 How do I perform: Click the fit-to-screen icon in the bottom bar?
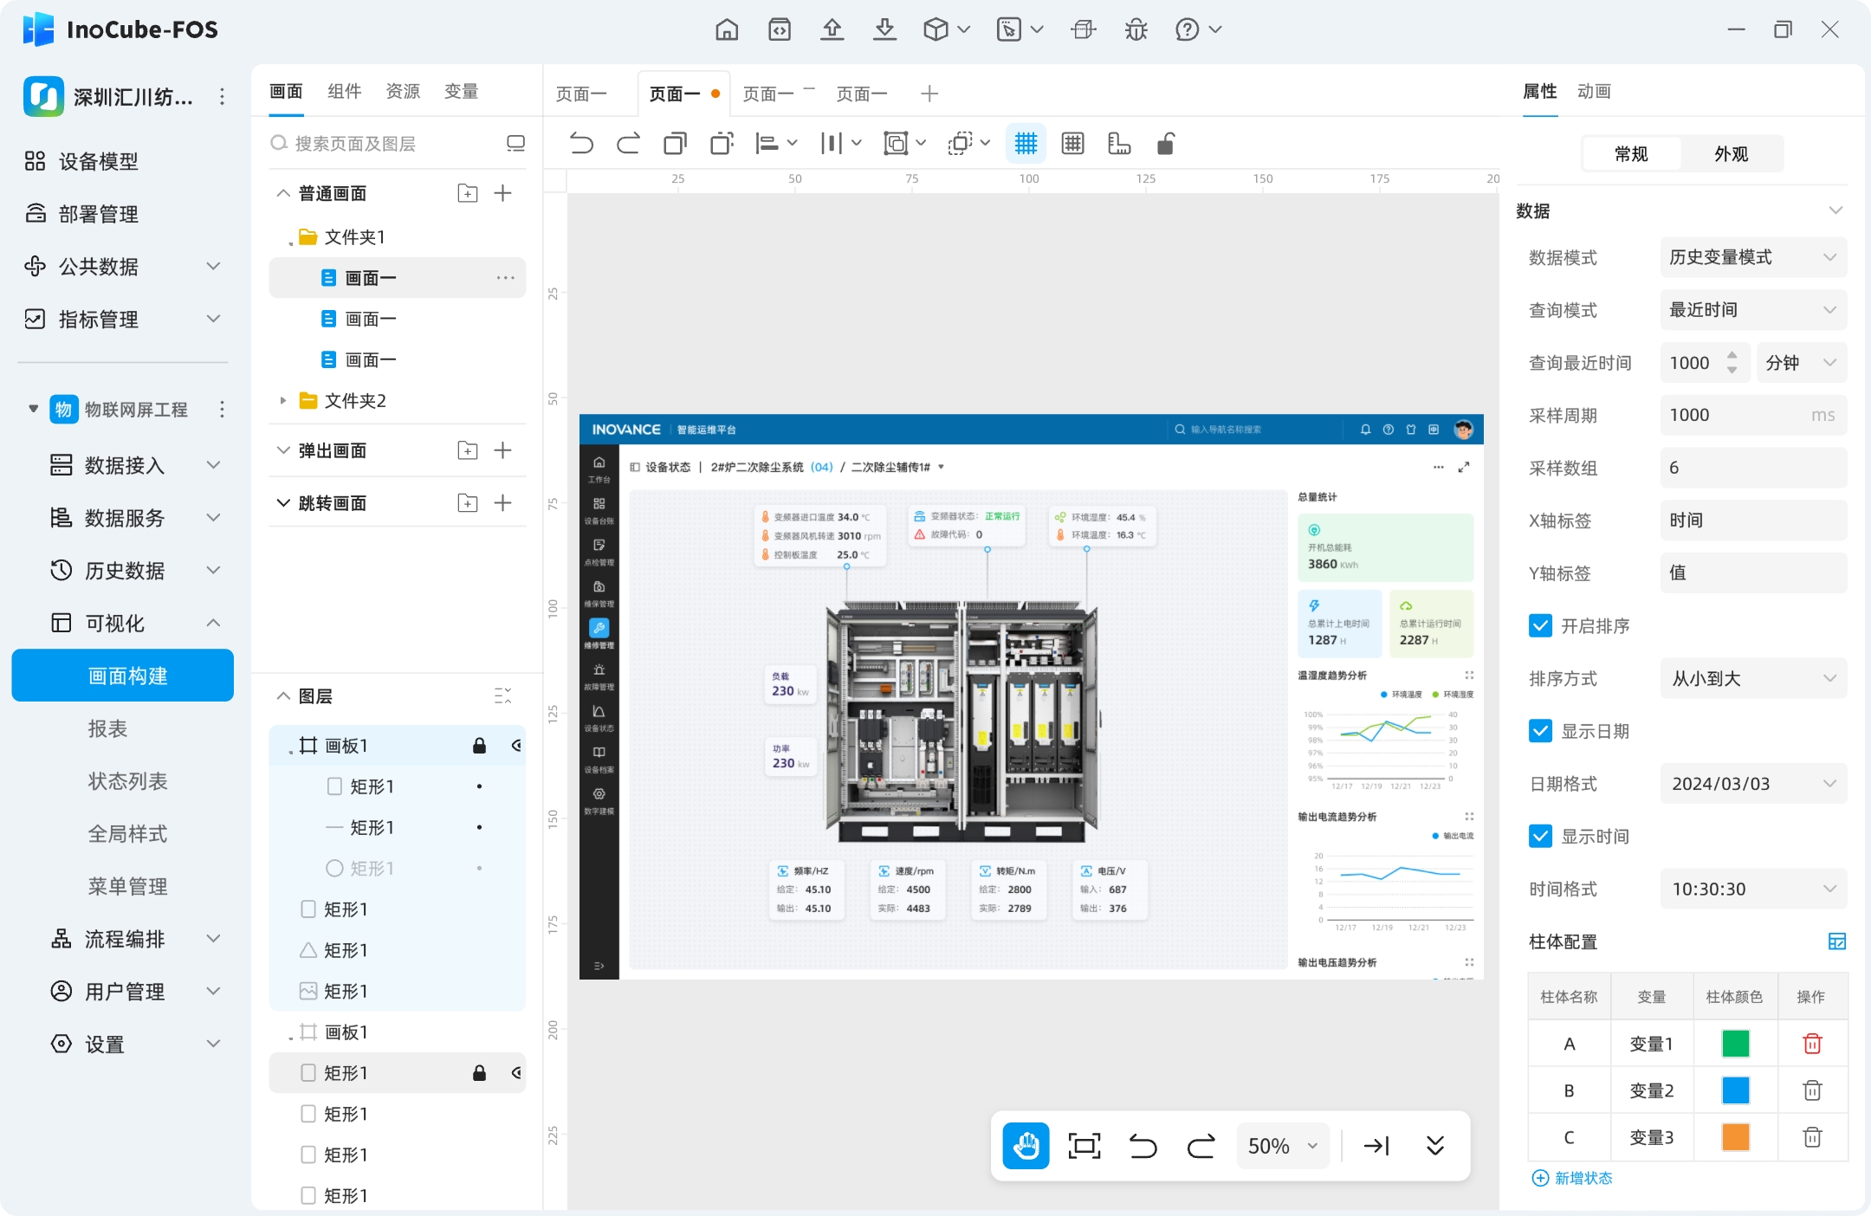[1084, 1146]
